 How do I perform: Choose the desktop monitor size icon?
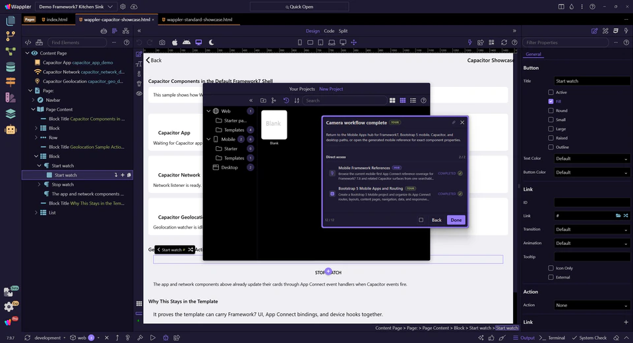(343, 42)
